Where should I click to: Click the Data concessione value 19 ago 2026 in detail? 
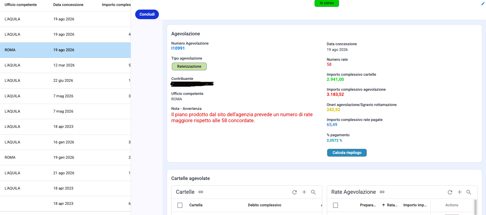click(337, 50)
